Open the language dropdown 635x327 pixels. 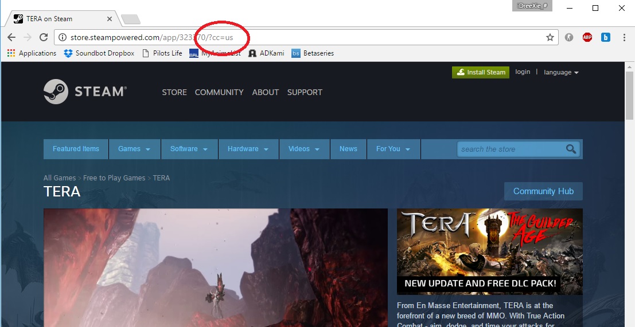tap(561, 72)
